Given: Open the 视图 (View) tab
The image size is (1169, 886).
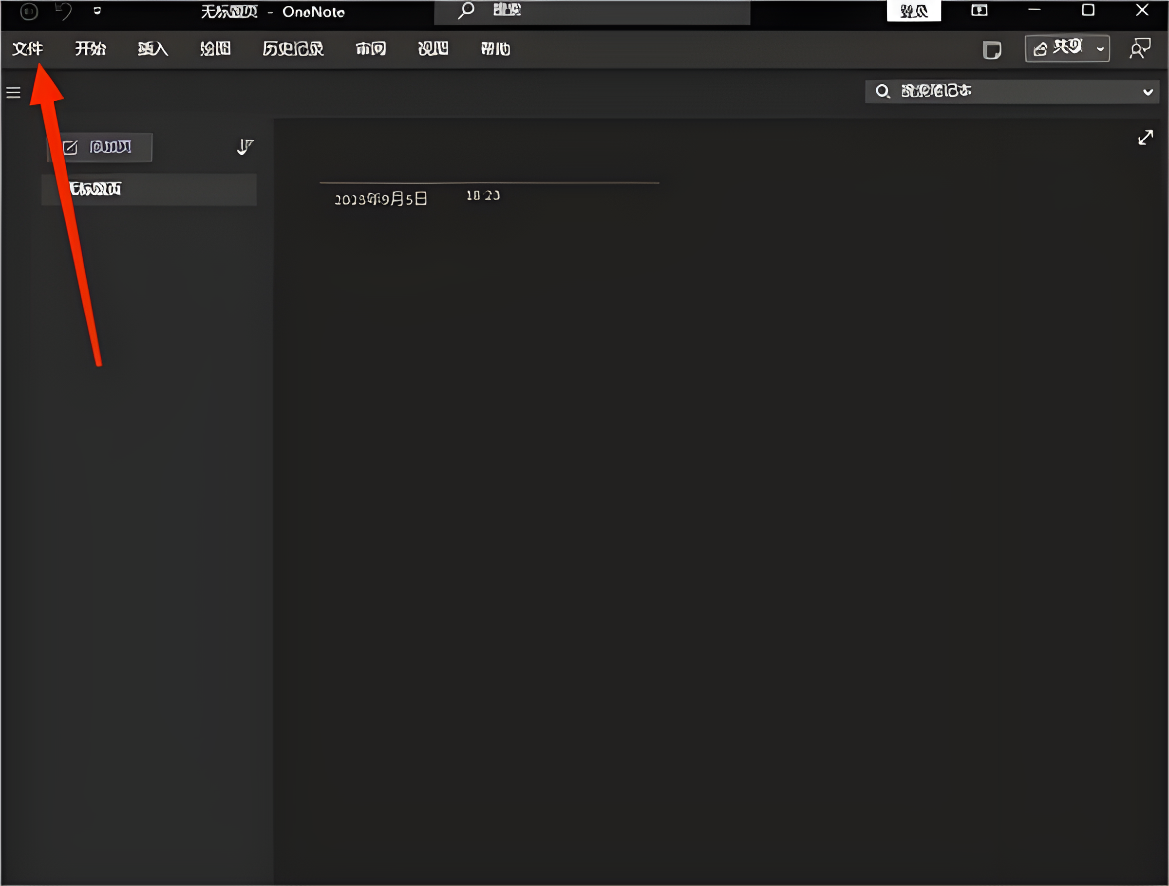Looking at the screenshot, I should (433, 49).
